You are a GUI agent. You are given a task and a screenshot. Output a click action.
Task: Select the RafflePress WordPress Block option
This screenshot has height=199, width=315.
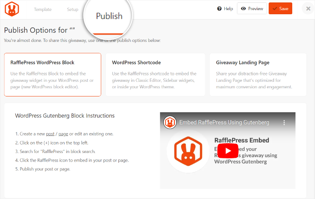[x=52, y=74]
